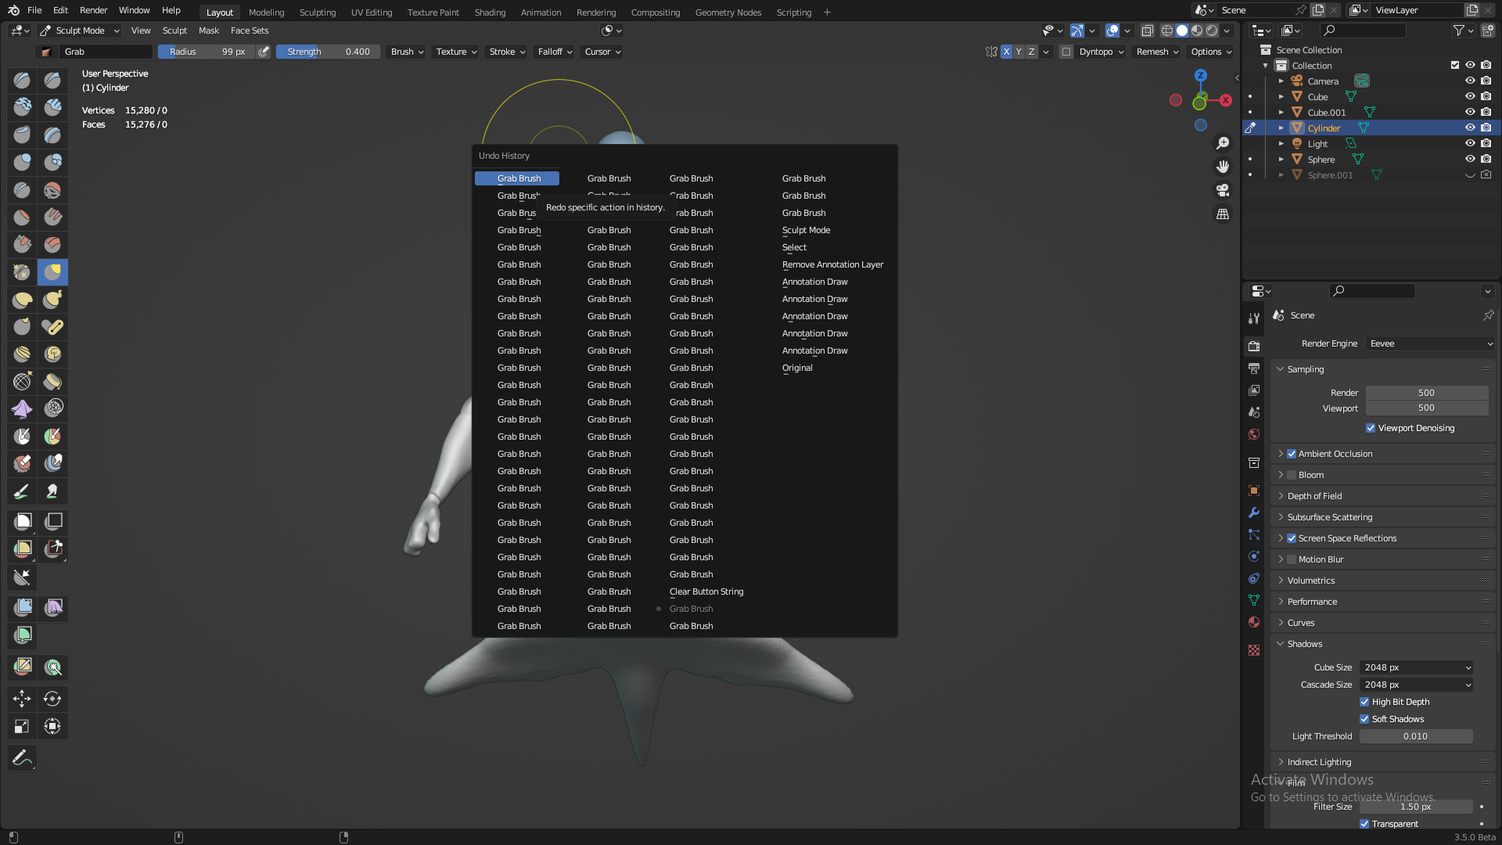
Task: Select the Grab sculpt brush tool
Action: click(52, 272)
